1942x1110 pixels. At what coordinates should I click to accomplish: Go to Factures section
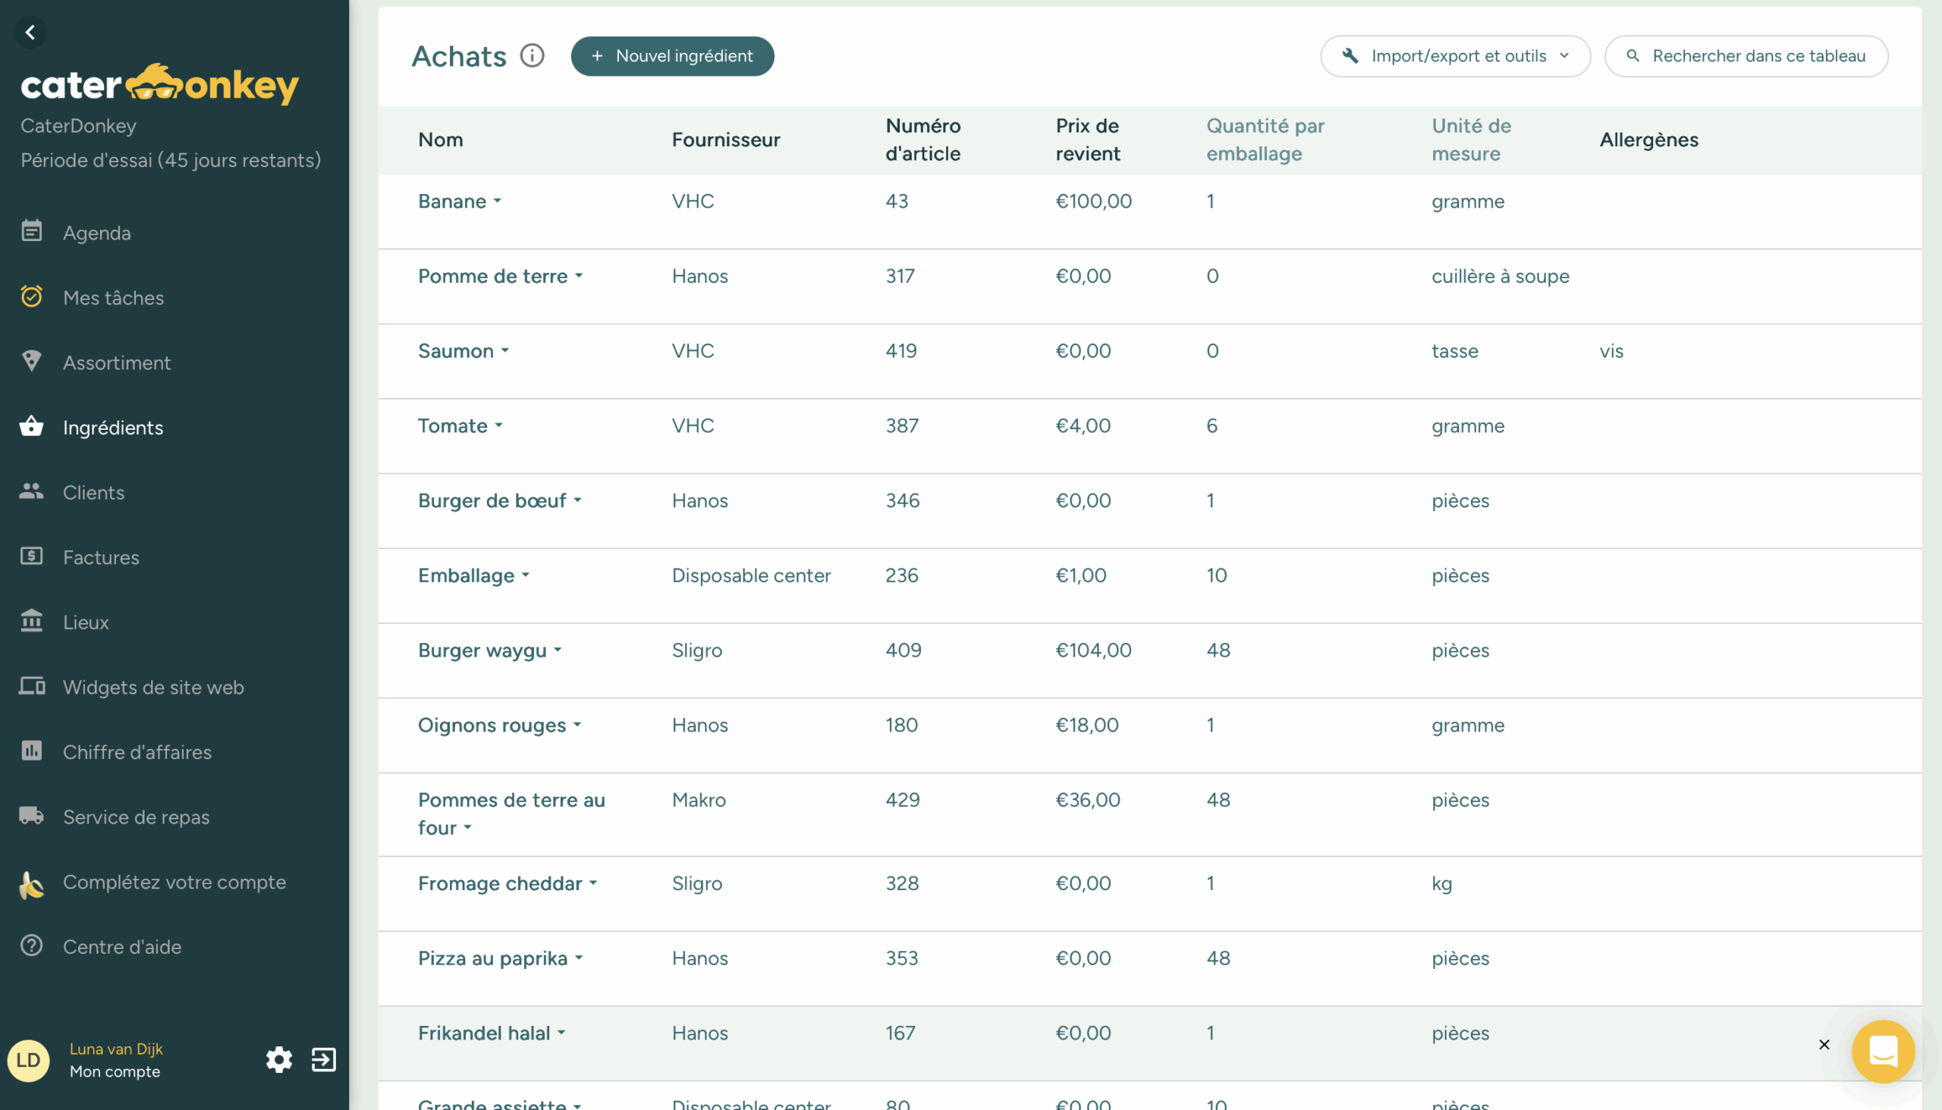pos(101,557)
